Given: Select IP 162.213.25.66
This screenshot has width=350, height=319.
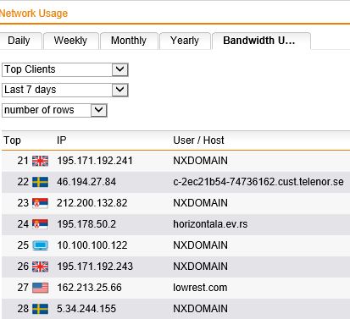Looking at the screenshot, I should (89, 288).
